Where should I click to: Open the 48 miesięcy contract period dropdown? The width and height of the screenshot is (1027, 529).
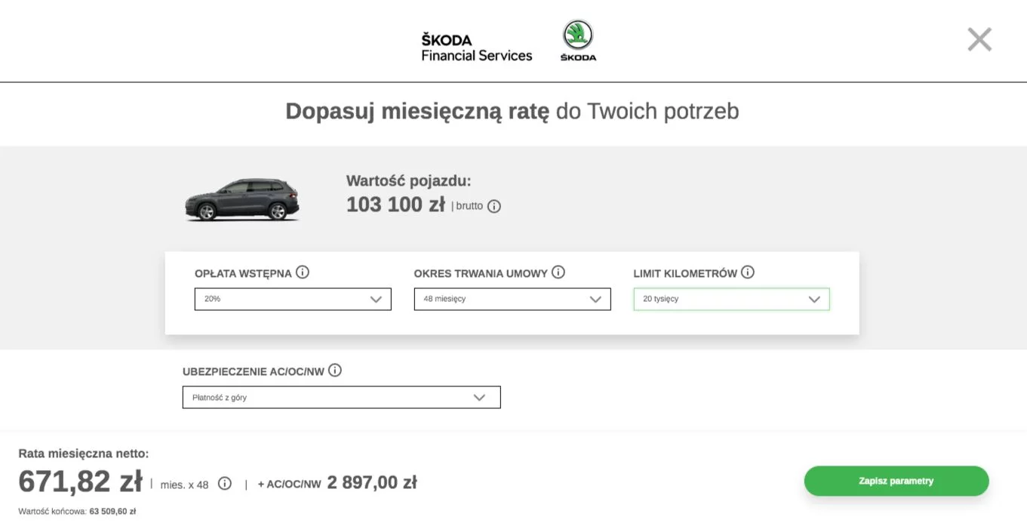[x=512, y=299]
